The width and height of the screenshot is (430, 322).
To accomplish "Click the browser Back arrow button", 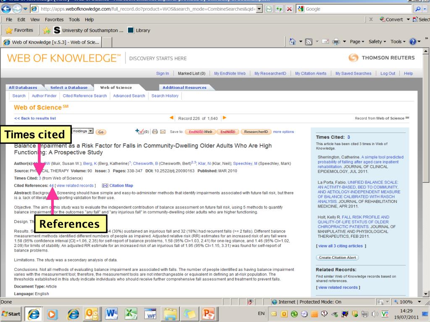I will click(6, 9).
